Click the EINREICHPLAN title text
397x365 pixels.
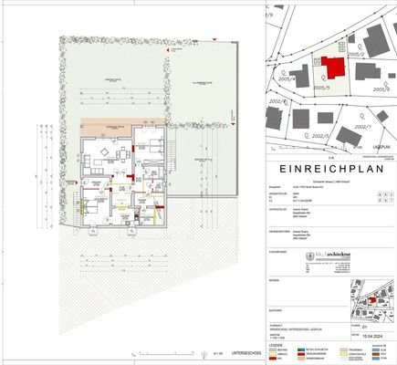[331, 169]
